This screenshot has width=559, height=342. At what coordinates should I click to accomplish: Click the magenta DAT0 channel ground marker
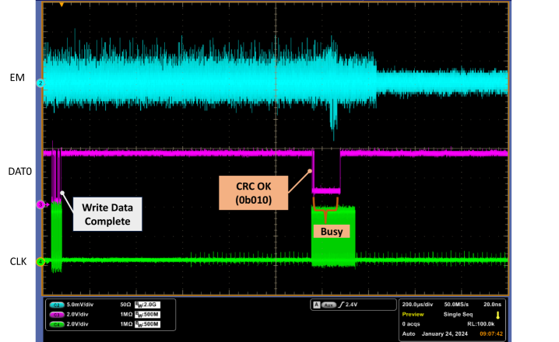pyautogui.click(x=39, y=204)
